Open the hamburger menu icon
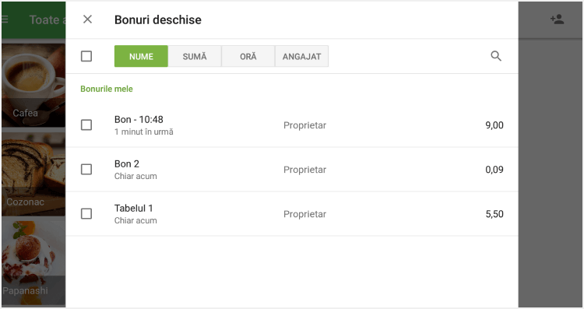 pyautogui.click(x=5, y=19)
